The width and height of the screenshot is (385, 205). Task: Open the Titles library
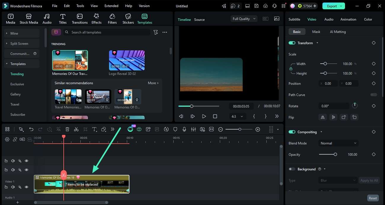(x=62, y=19)
